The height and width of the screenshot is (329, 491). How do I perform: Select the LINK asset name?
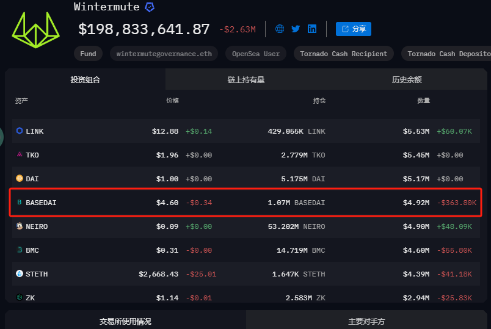35,131
